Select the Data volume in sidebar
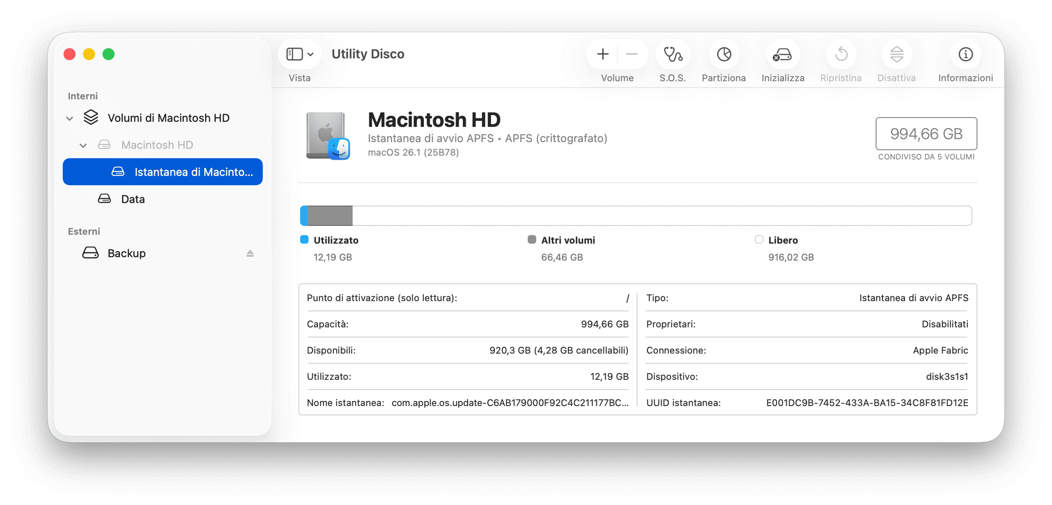 (133, 199)
